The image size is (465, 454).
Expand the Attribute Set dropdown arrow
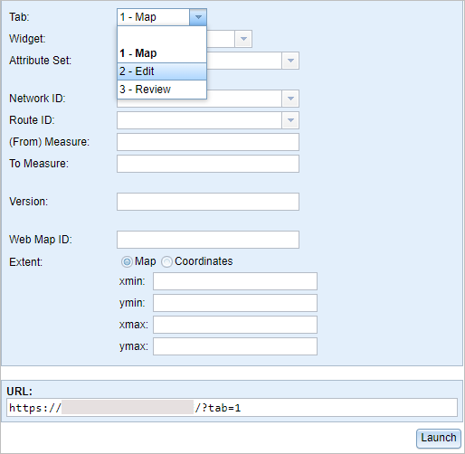point(290,61)
